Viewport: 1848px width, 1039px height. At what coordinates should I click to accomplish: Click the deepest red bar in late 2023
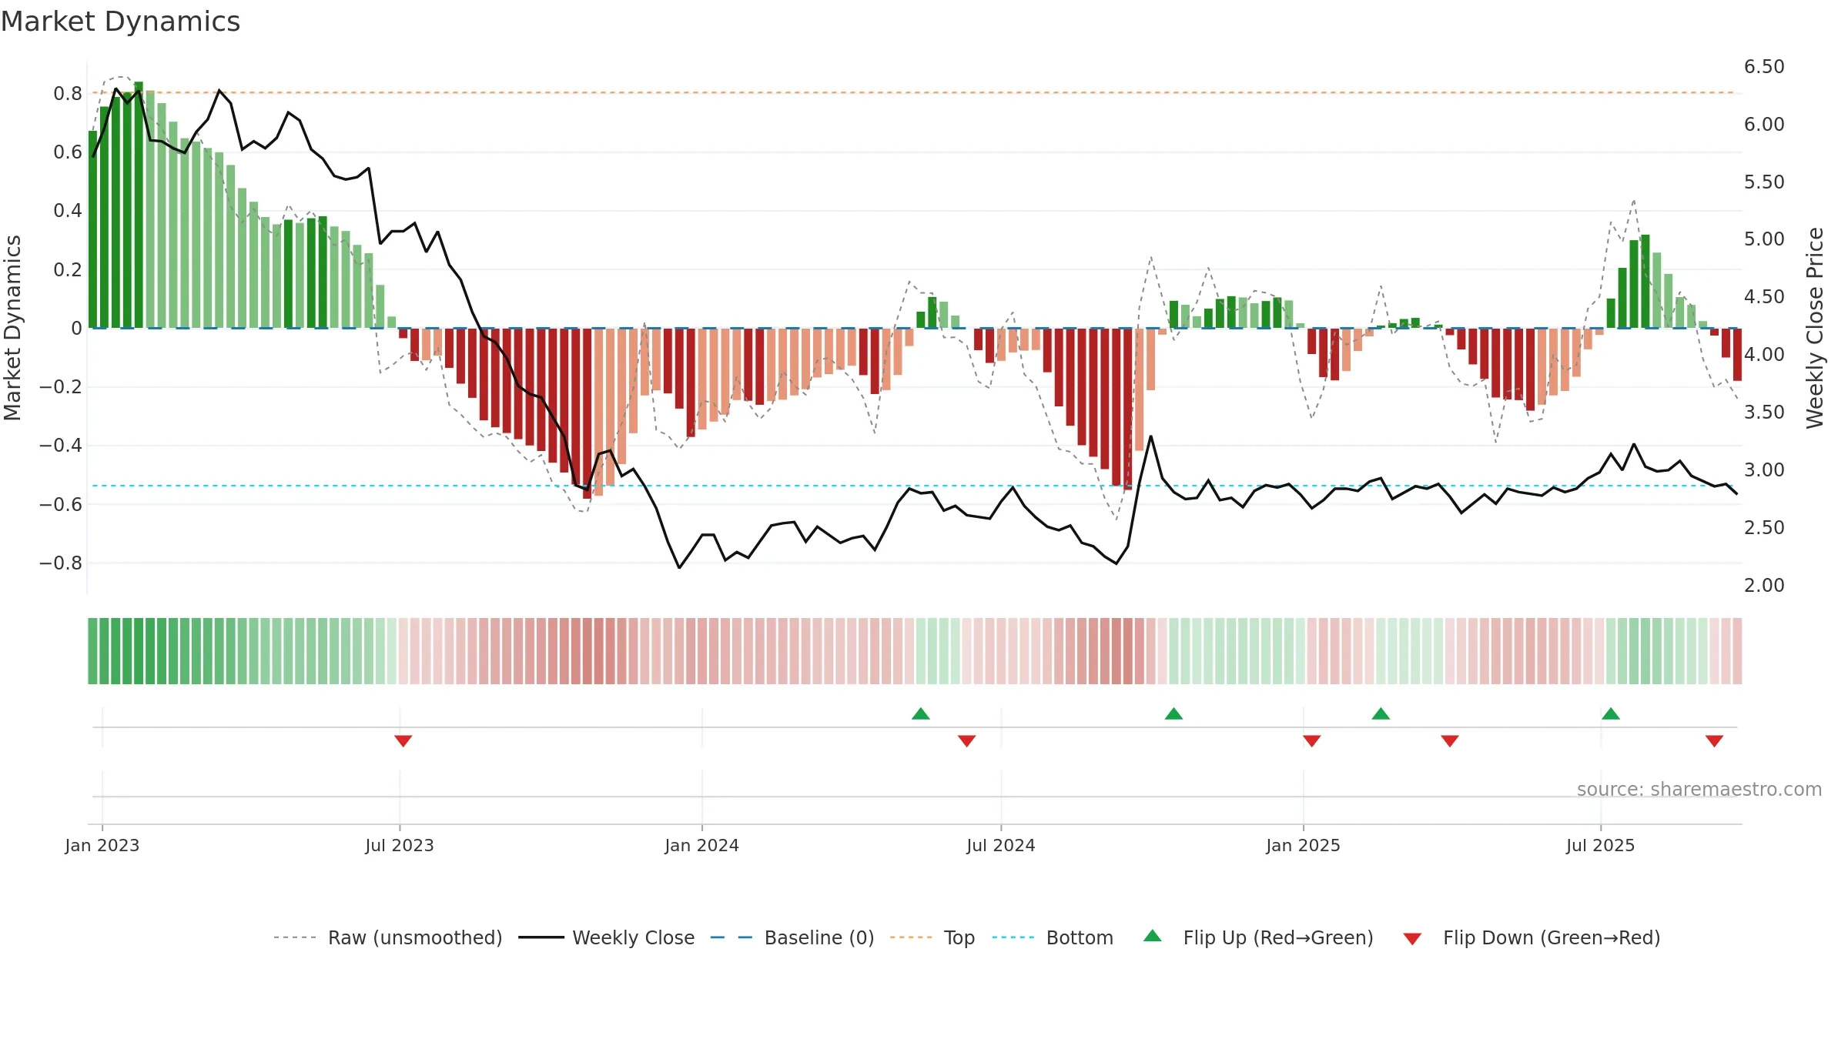point(587,413)
